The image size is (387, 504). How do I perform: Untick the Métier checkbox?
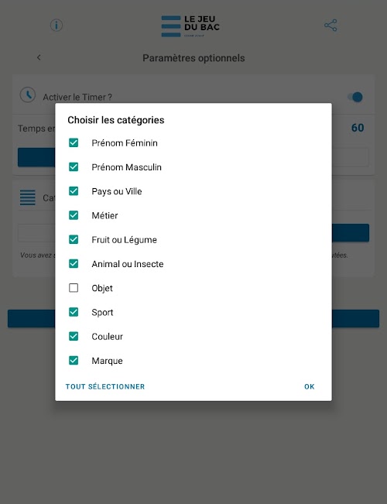(x=74, y=215)
